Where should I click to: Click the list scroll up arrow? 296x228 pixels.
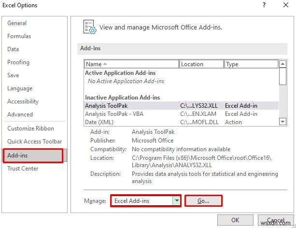point(282,64)
